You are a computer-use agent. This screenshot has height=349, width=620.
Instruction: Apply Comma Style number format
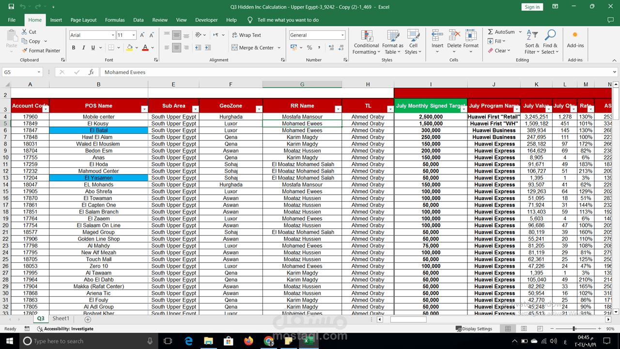click(x=320, y=48)
